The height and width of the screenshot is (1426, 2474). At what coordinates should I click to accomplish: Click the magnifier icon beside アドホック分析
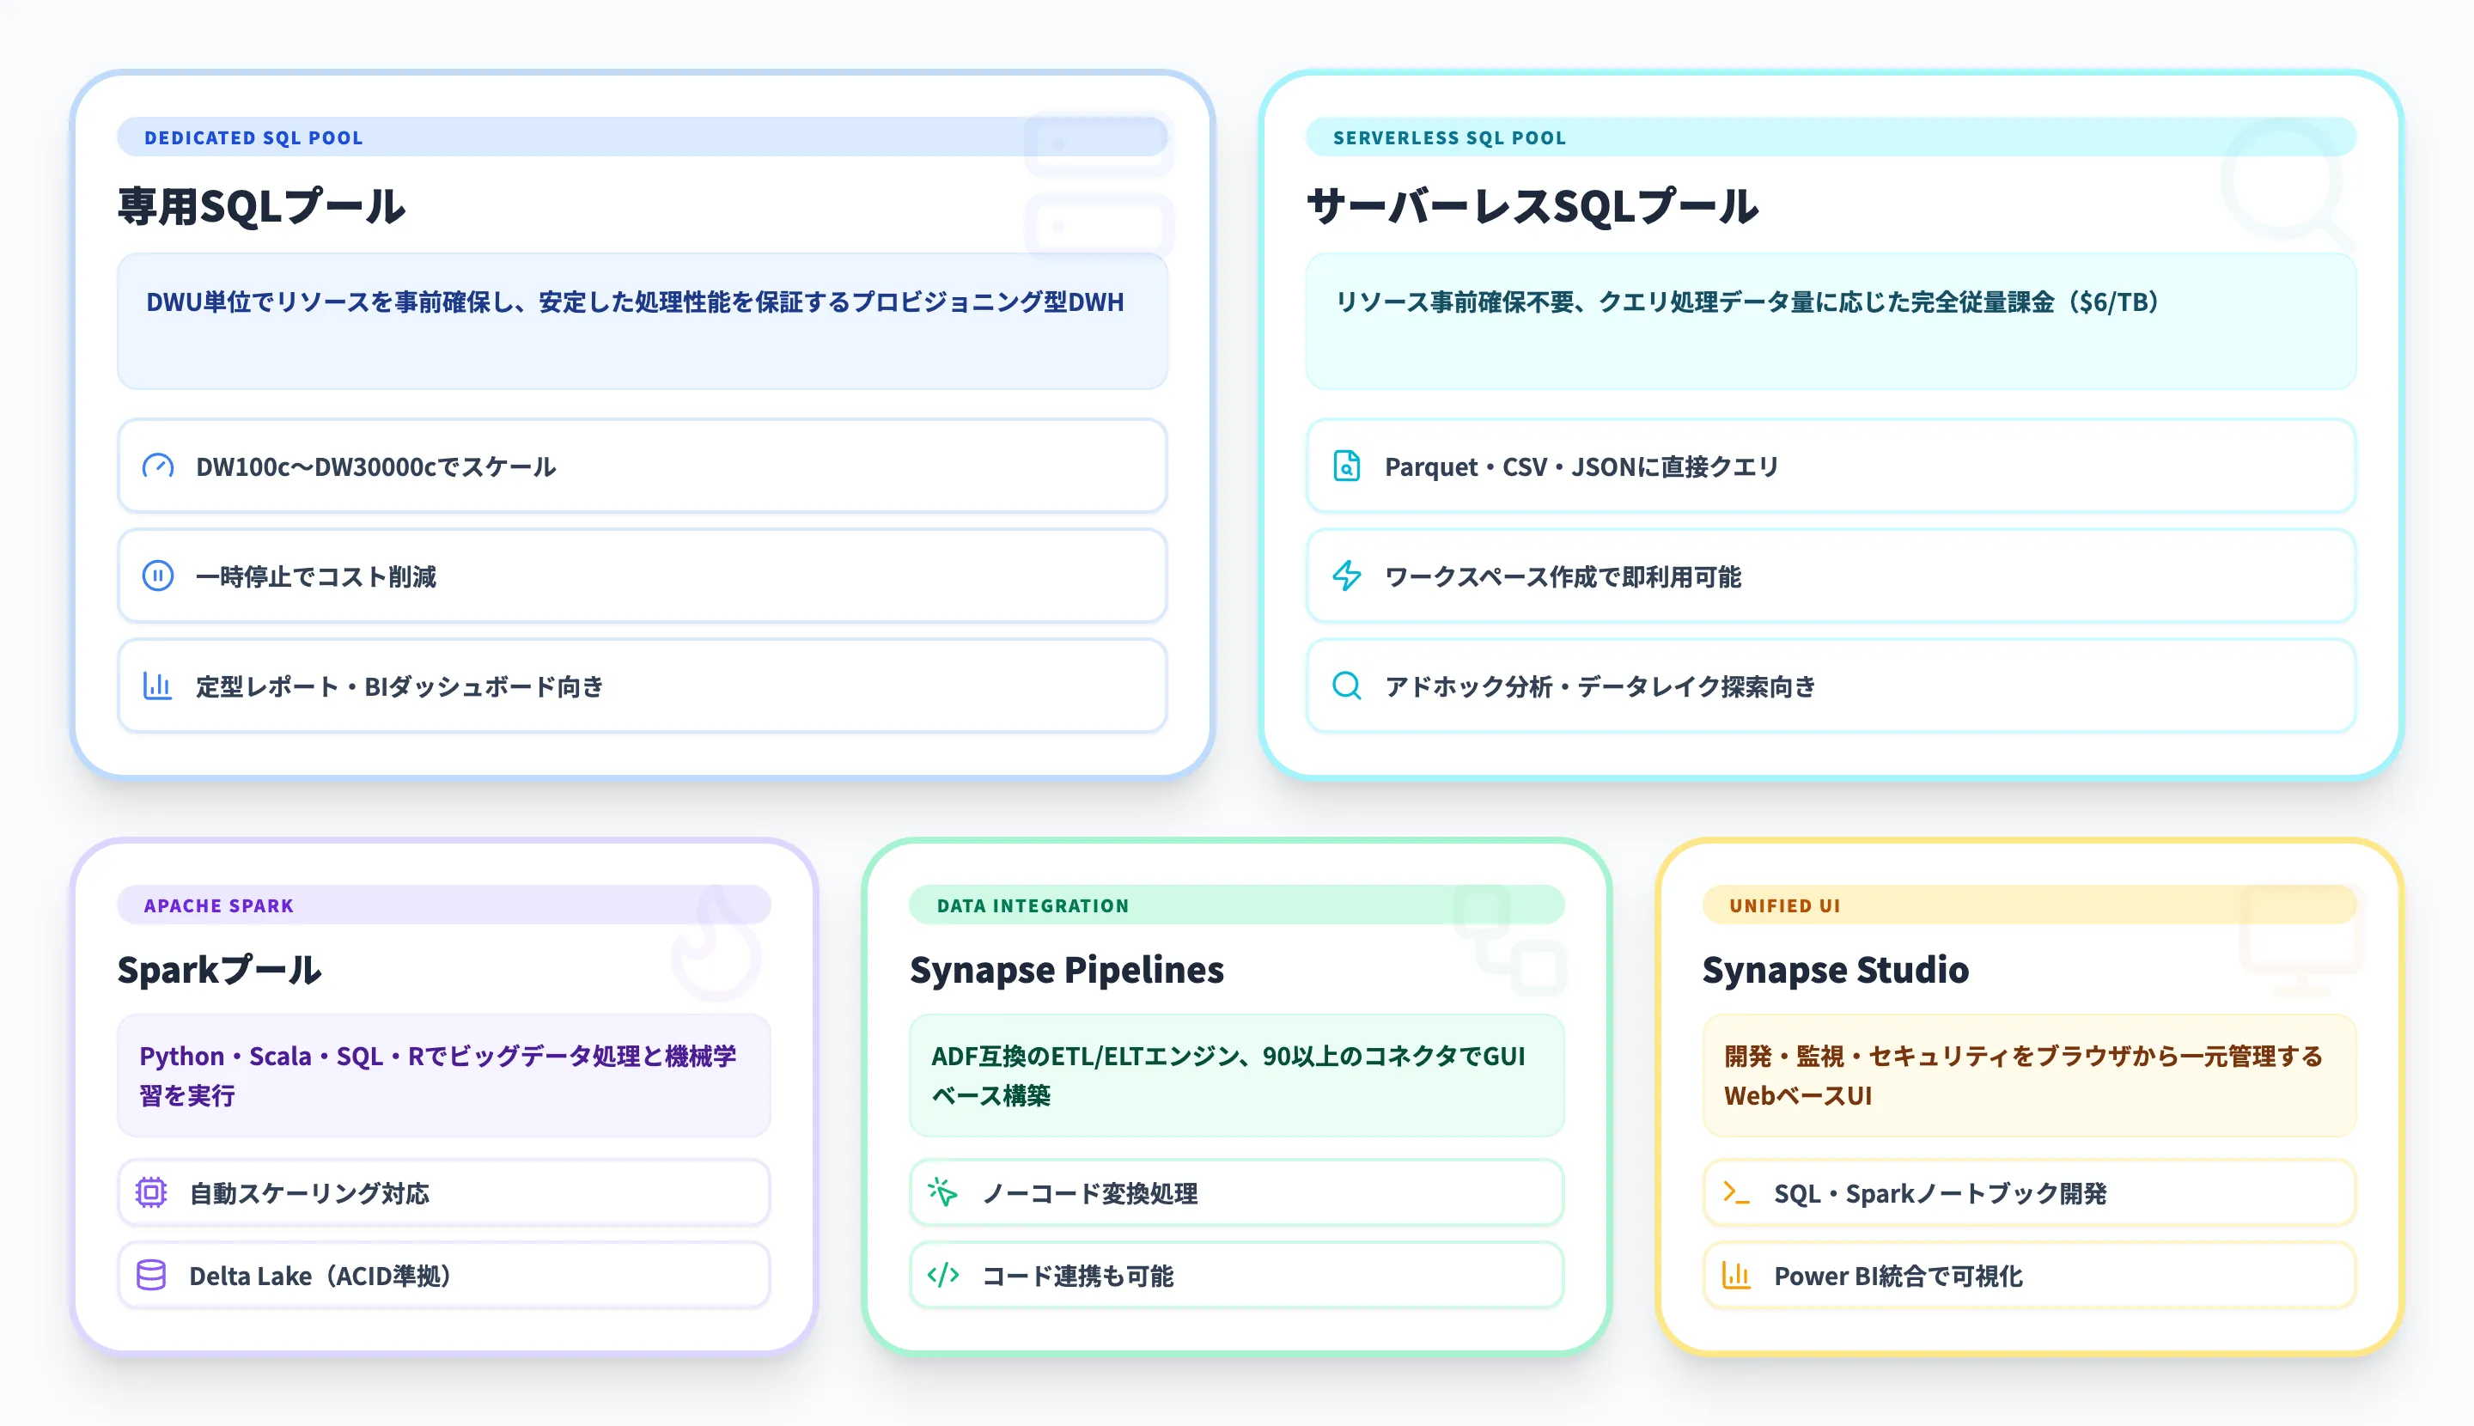[1347, 686]
